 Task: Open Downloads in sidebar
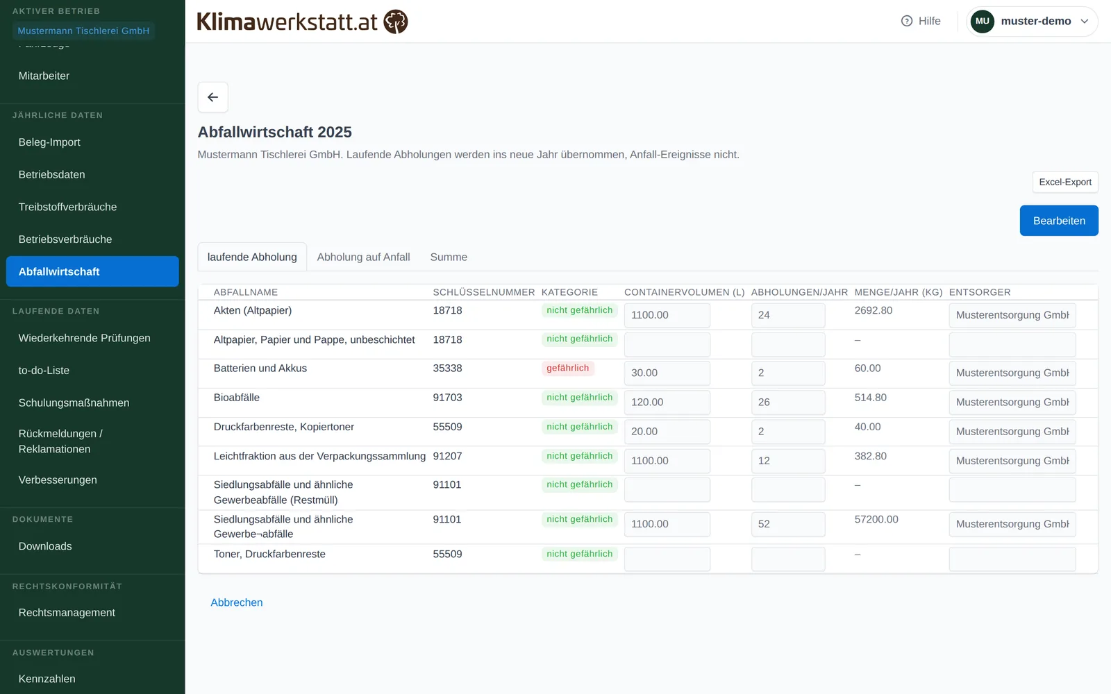coord(45,546)
